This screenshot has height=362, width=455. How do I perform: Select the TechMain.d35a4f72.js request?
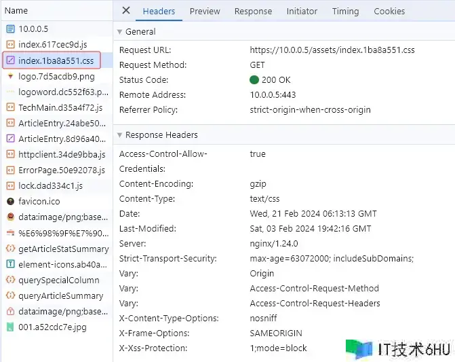point(60,107)
